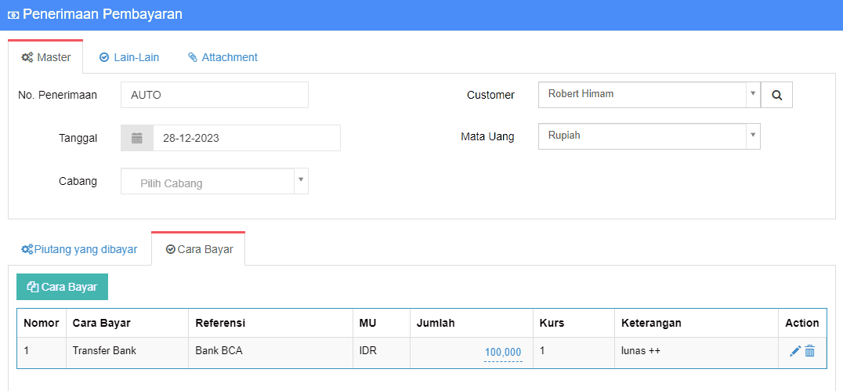Viewport: 843px width, 391px height.
Task: Open the calendar icon next to Tanggal
Action: click(137, 138)
